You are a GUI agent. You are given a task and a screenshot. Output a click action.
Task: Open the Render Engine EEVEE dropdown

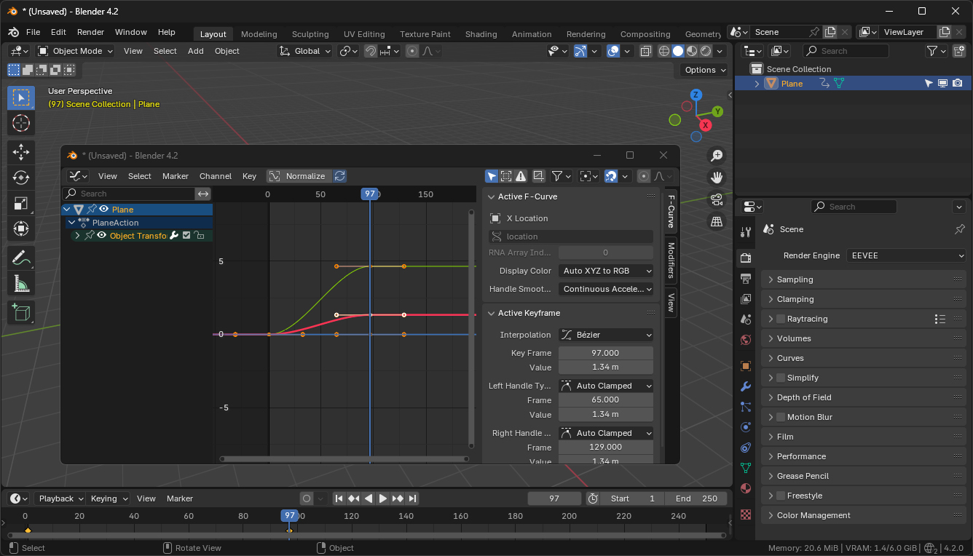906,255
